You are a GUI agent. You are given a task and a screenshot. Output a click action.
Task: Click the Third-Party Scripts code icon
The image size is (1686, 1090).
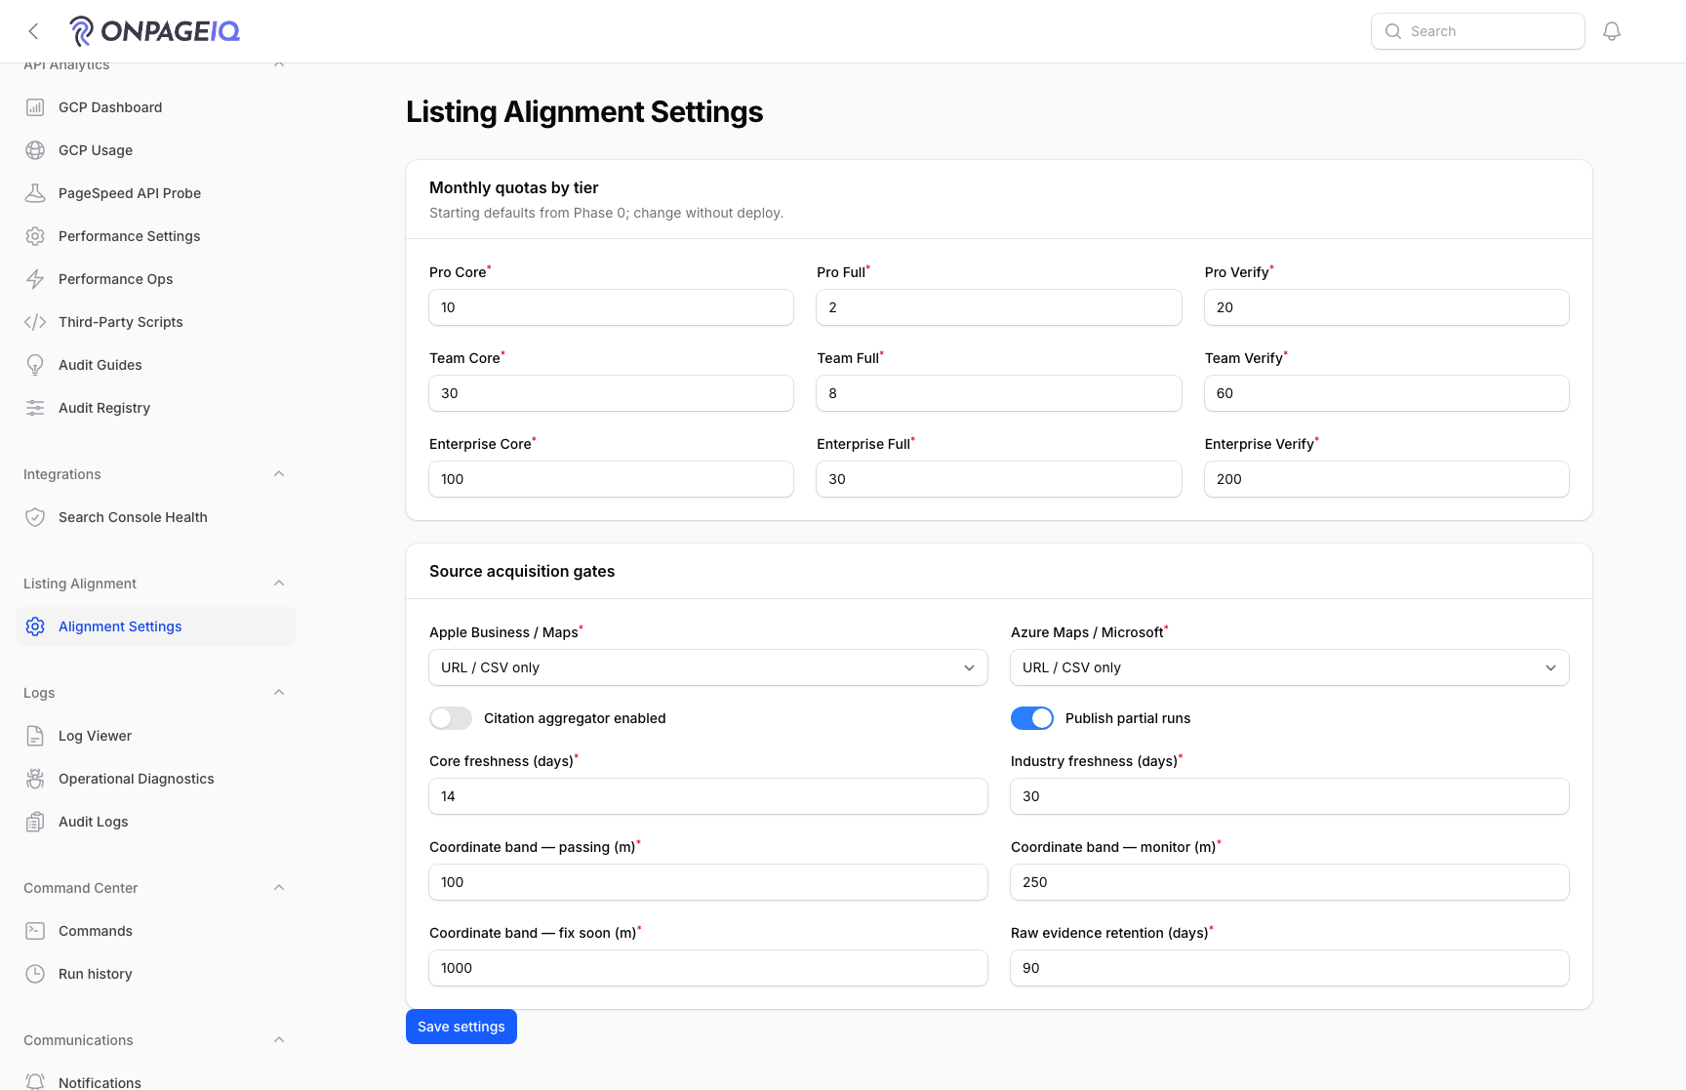35,322
